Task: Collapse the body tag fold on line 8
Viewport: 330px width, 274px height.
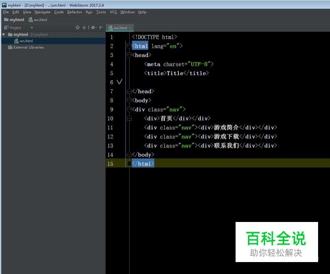Action: click(129, 100)
